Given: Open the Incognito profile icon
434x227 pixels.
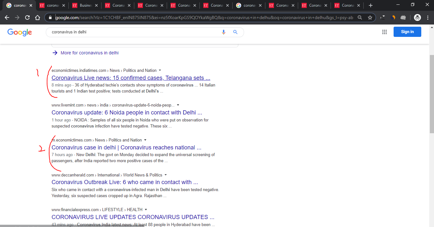Looking at the screenshot, I should coord(417,18).
